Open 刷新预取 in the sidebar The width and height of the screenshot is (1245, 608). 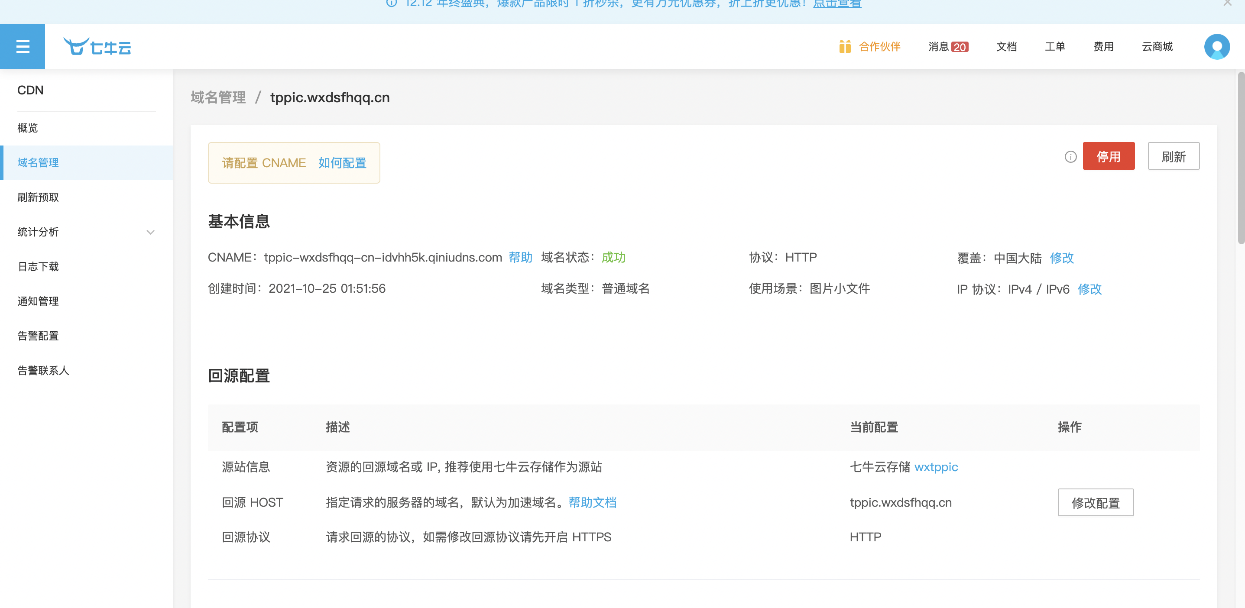pyautogui.click(x=87, y=197)
